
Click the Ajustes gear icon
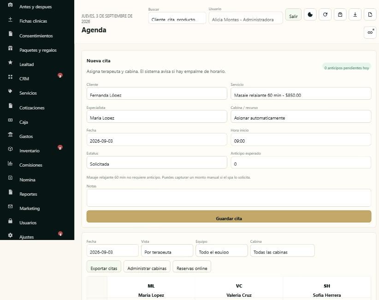pos(10,235)
